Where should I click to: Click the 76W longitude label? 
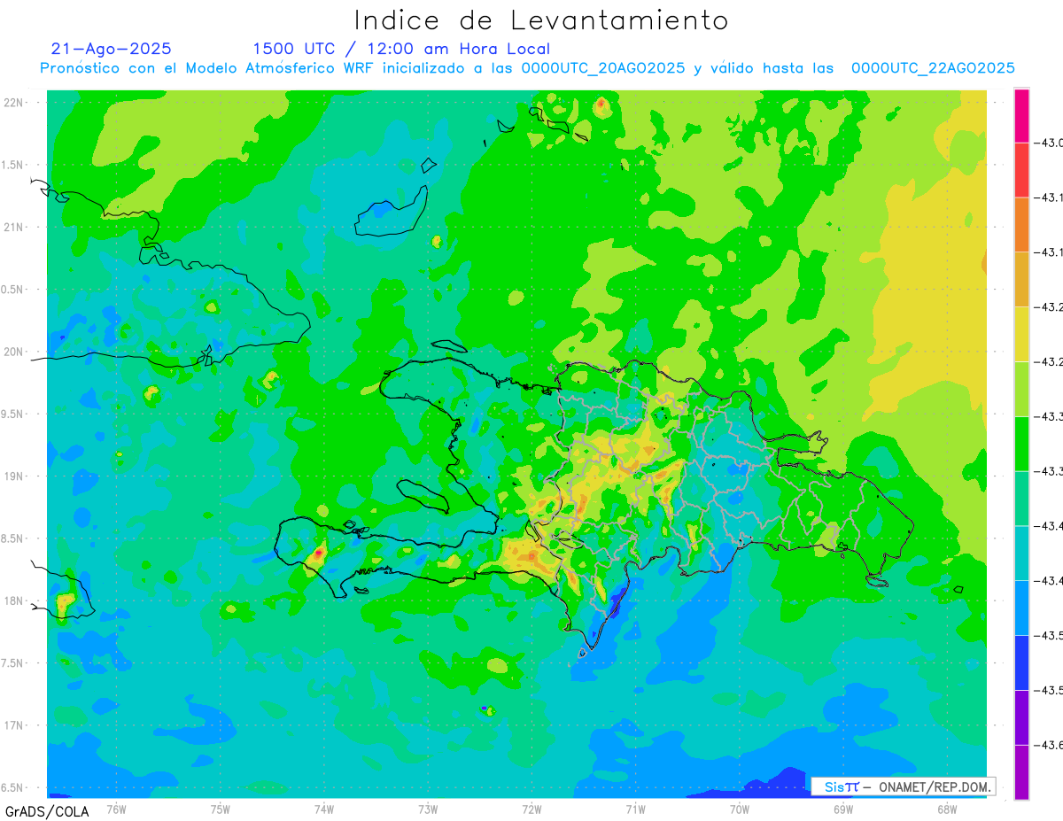coord(116,809)
